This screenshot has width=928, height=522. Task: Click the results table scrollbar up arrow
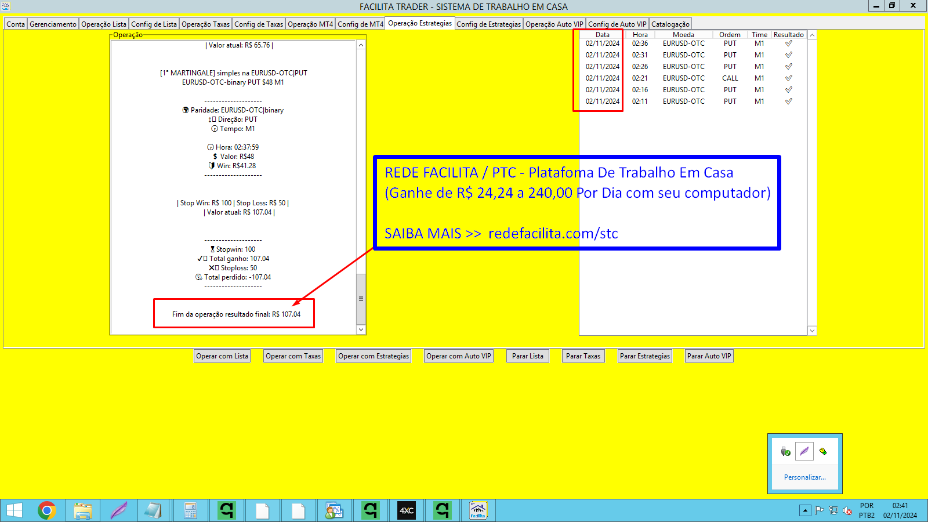812,35
